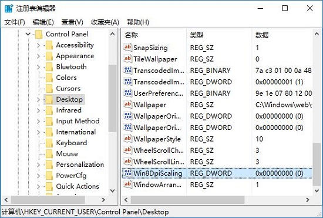
Task: Select the WallpaperStyle value name
Action: [x=157, y=139]
